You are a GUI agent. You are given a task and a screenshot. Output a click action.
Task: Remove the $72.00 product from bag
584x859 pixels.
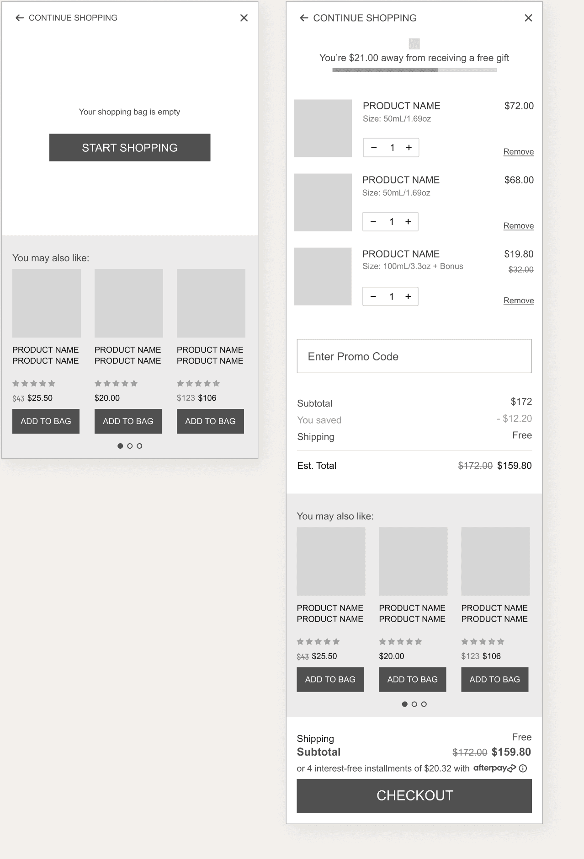tap(519, 152)
